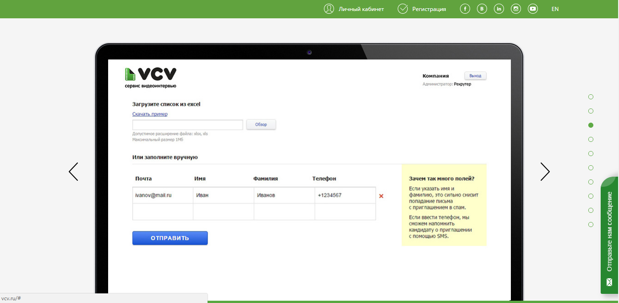Select the fourth slide indicator dot
Image resolution: width=619 pixels, height=303 pixels.
591,139
